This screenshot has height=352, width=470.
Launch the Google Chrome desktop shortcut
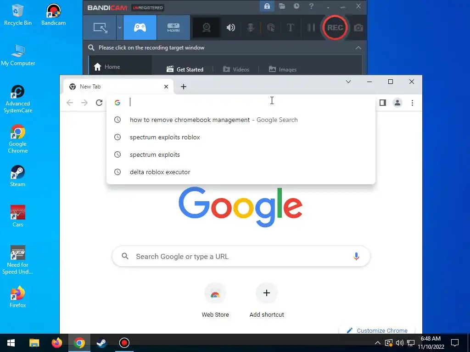point(18,139)
